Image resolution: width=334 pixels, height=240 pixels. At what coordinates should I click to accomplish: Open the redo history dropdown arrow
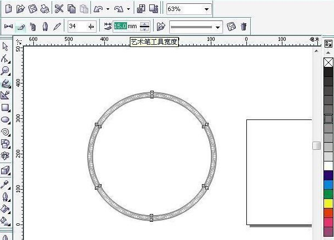point(128,9)
